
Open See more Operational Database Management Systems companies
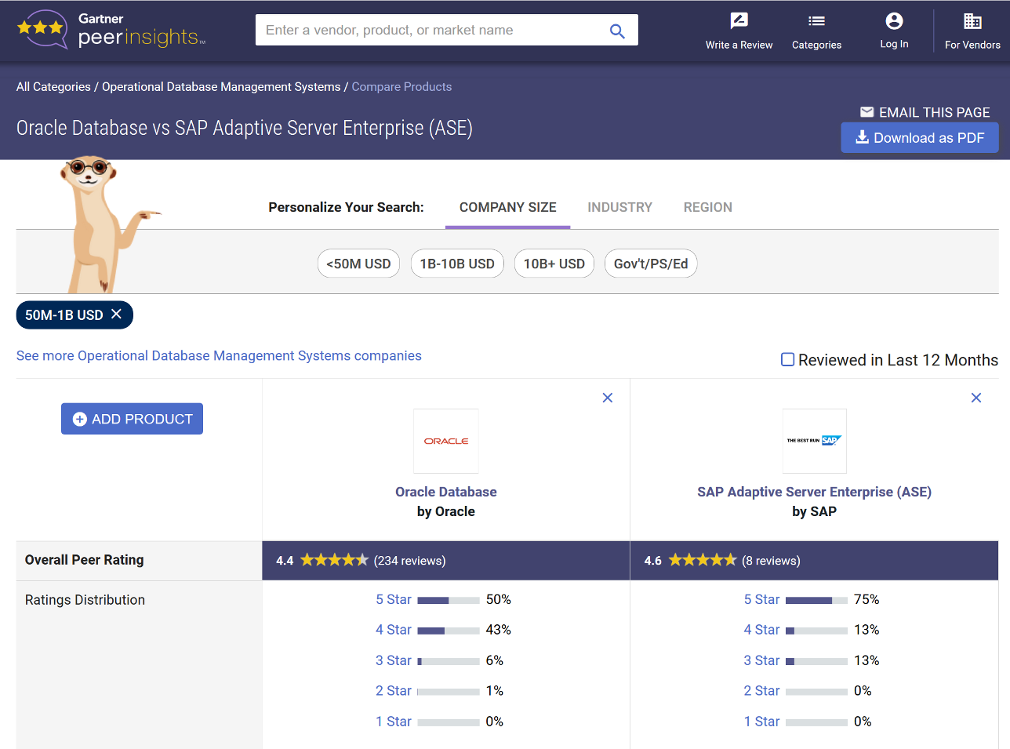point(219,356)
